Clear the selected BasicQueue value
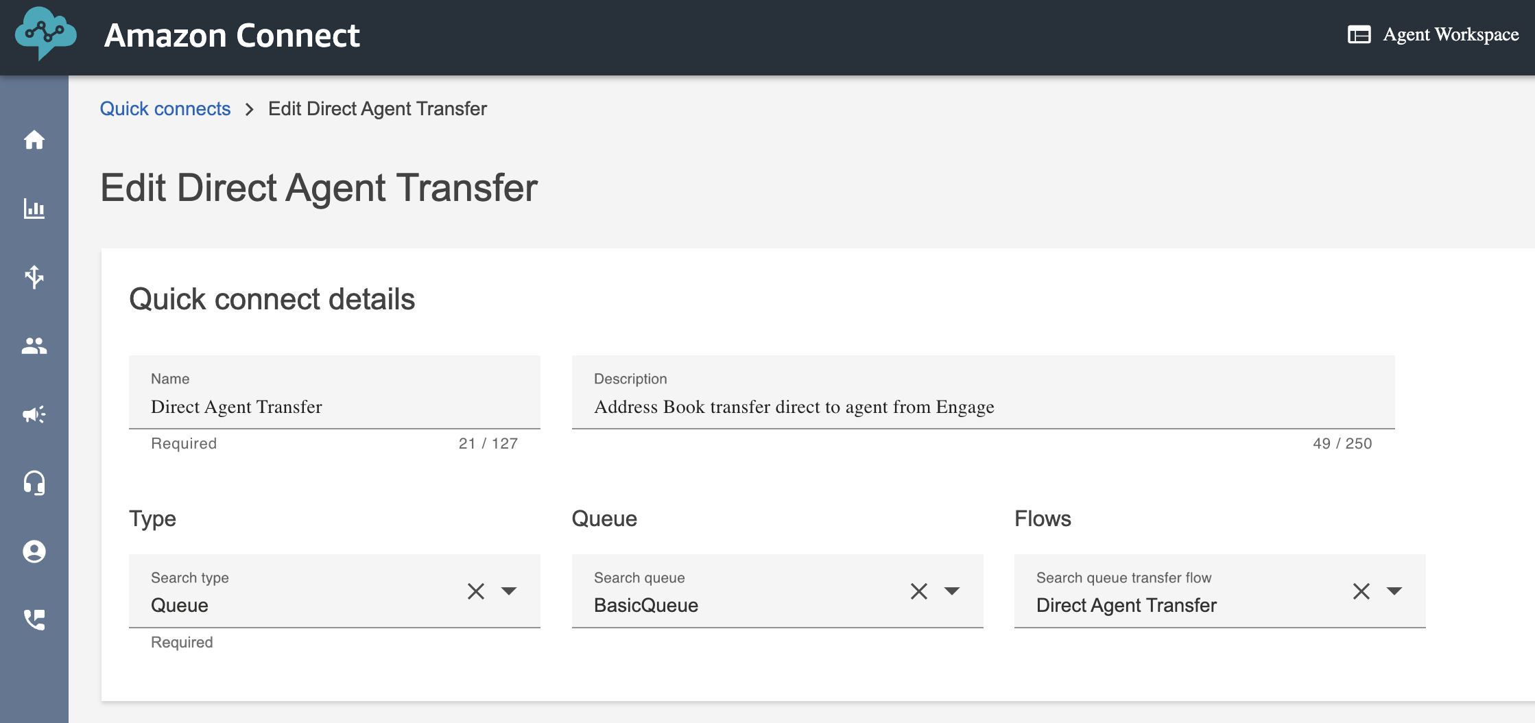 coord(919,591)
